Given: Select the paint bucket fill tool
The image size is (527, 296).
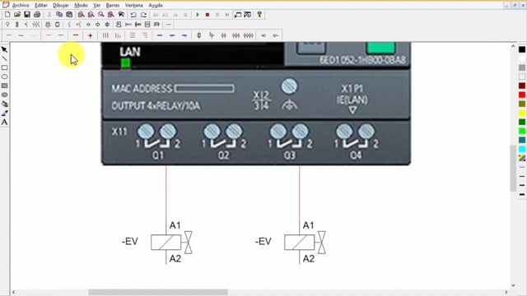Looking at the screenshot, I should tap(4, 104).
